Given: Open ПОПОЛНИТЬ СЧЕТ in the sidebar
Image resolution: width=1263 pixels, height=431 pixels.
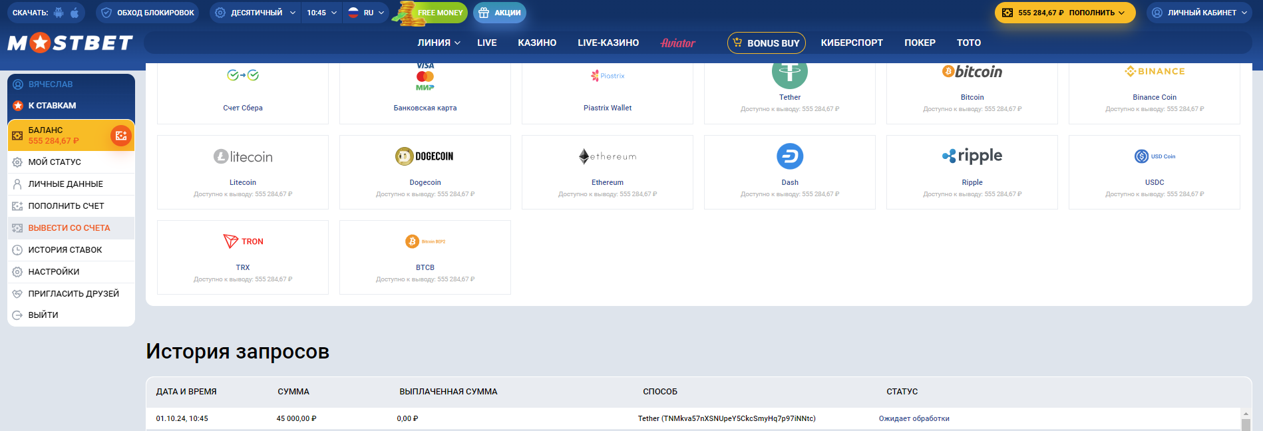Looking at the screenshot, I should [x=71, y=206].
